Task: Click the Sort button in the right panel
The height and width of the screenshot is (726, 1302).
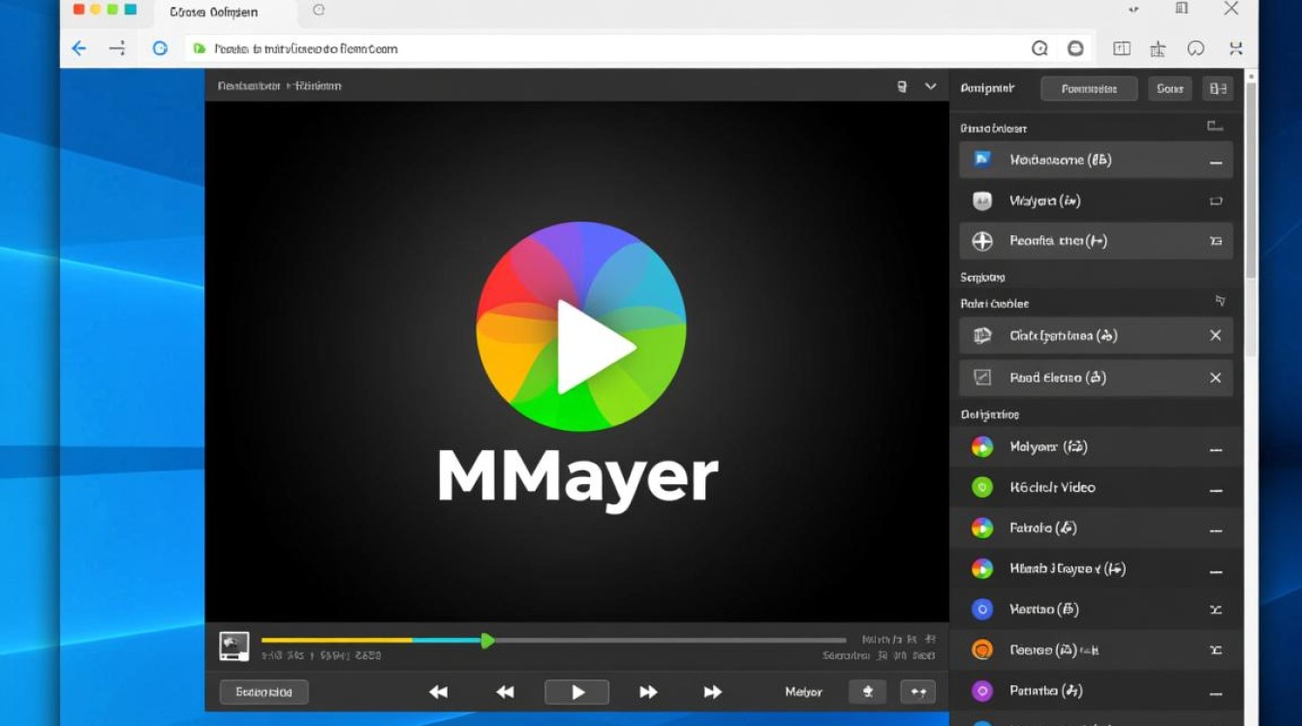Action: 1169,88
